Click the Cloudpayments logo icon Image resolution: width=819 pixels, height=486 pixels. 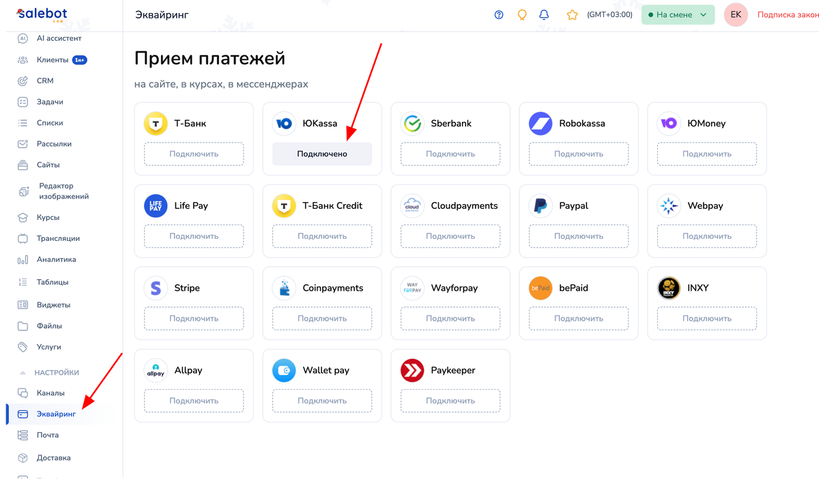tap(412, 205)
